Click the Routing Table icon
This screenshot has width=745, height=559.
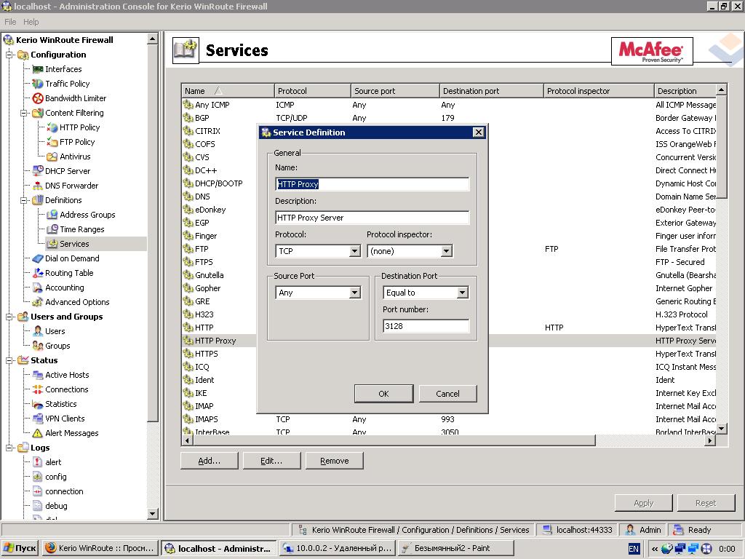(38, 274)
